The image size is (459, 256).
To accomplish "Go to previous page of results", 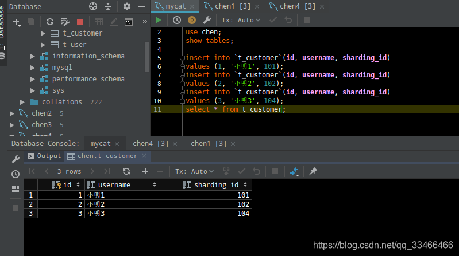I will point(47,171).
